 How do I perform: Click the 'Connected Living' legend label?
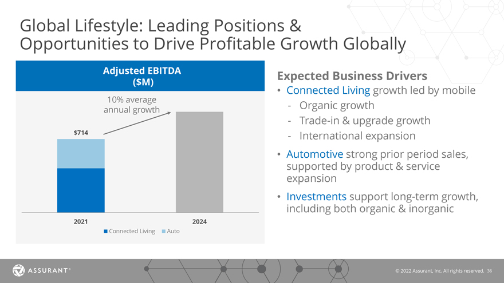point(132,232)
